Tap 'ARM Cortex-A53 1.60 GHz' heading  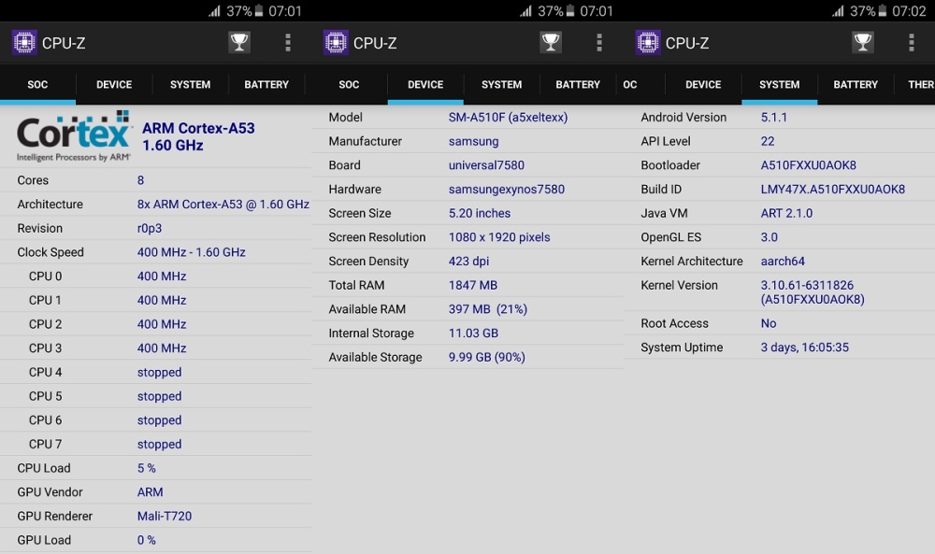coord(198,136)
